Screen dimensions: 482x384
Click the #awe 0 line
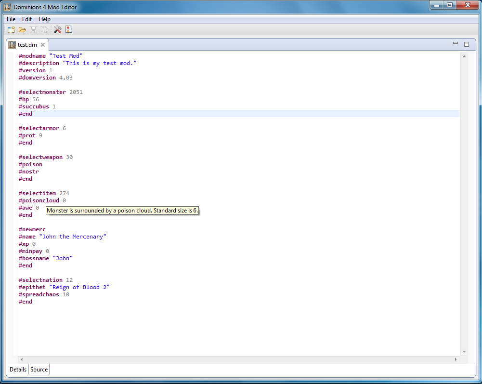tap(28, 208)
